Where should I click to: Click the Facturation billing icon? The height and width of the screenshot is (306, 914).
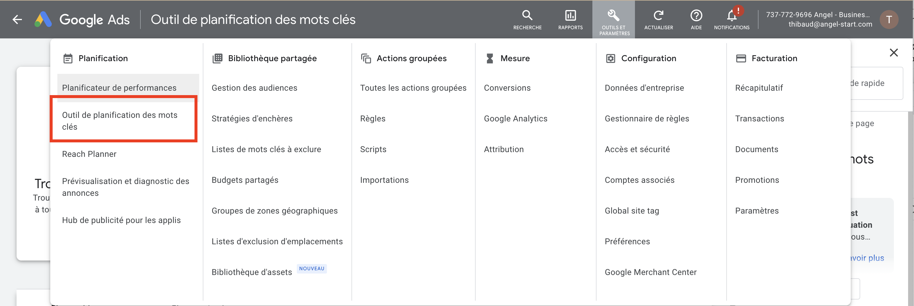point(742,58)
